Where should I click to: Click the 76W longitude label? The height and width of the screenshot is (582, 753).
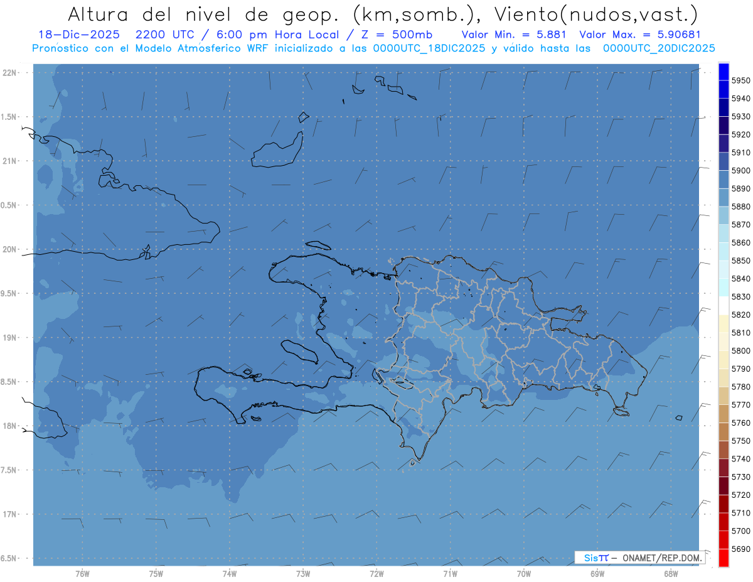[x=82, y=573]
